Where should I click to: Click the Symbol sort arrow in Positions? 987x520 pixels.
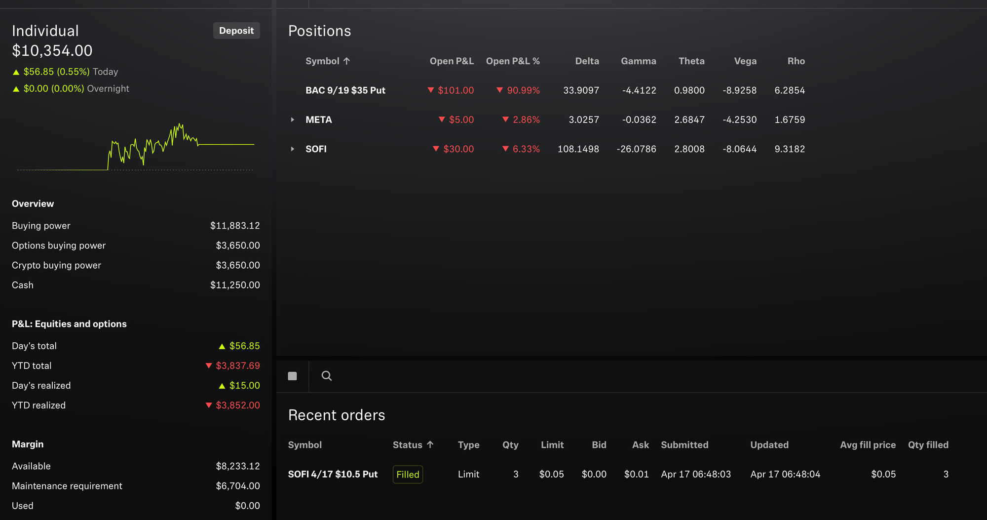tap(346, 61)
